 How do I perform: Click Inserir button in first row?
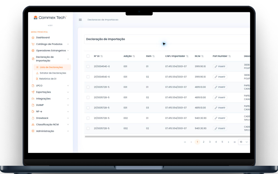tap(220, 66)
